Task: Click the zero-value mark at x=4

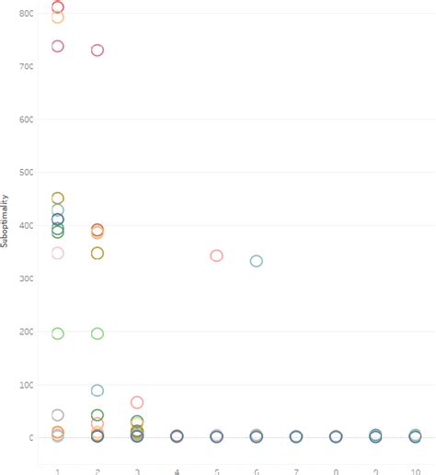Action: [x=177, y=436]
